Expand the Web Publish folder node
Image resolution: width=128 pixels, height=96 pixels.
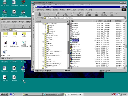pos(43,62)
